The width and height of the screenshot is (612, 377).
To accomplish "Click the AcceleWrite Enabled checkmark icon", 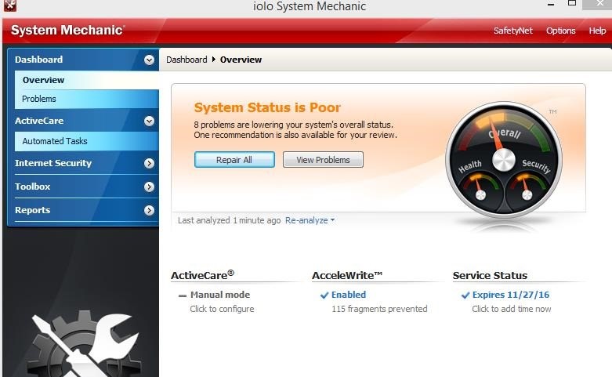I will [324, 295].
